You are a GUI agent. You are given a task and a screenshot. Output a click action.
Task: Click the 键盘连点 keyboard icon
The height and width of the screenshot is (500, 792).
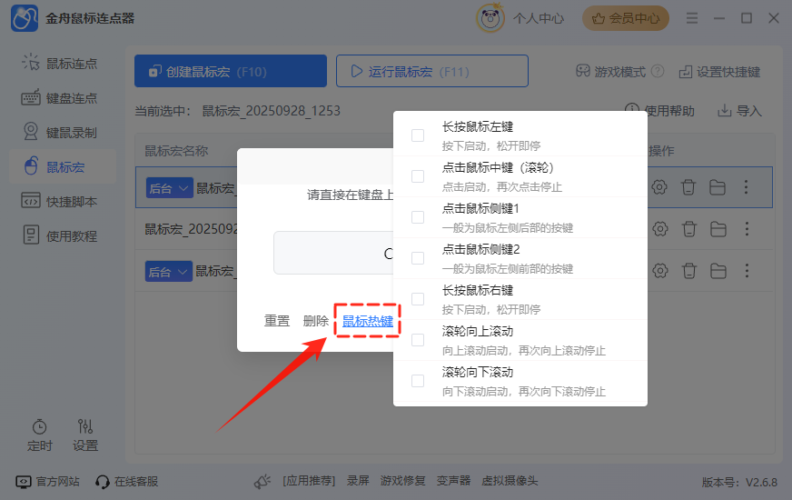click(31, 97)
